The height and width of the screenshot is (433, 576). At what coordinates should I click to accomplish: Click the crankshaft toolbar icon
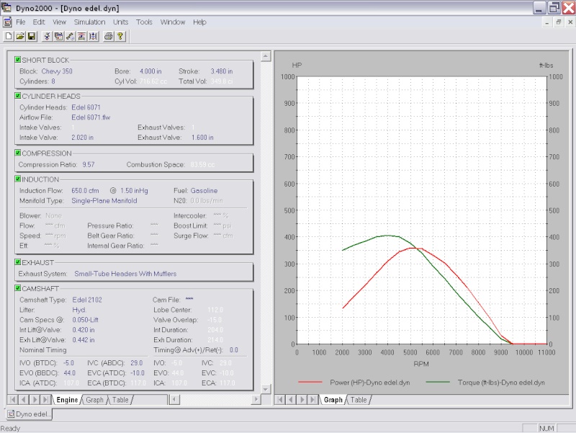tap(70, 36)
